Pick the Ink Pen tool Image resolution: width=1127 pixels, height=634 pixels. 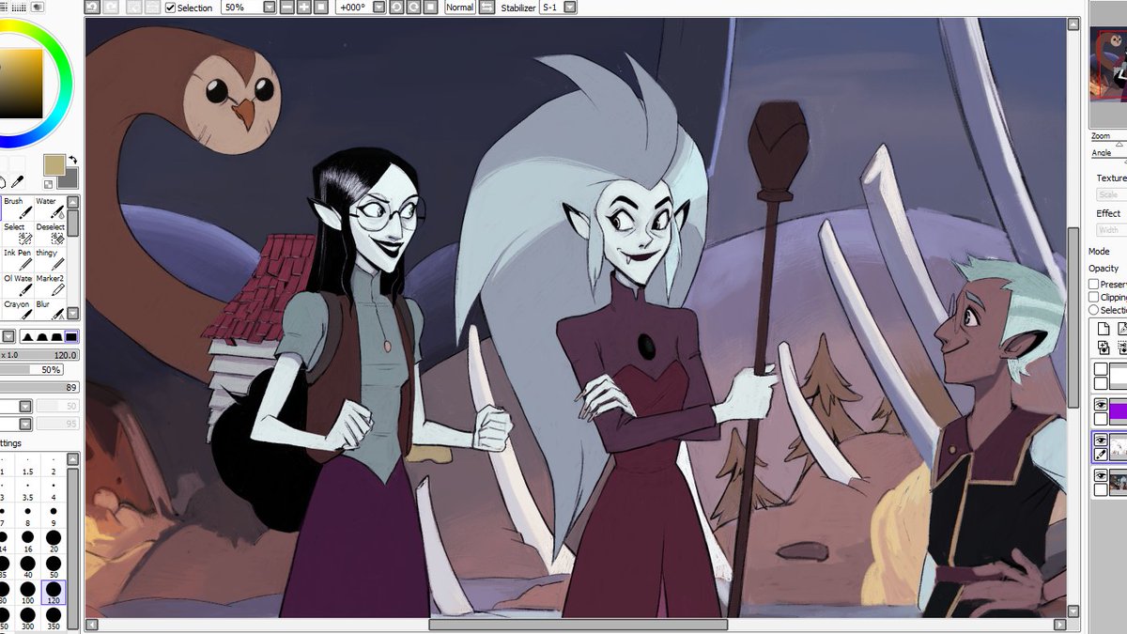(18, 258)
